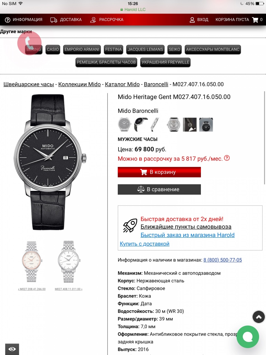Toggle the eye visibility icon
This screenshot has height=355, width=266.
12,349
